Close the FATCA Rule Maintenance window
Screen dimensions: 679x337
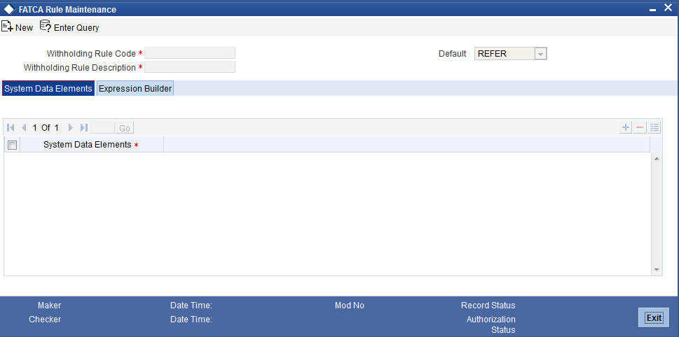668,8
